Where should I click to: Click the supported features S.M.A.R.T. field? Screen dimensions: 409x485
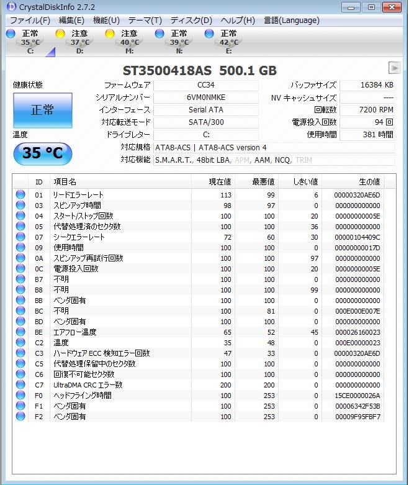(x=274, y=160)
